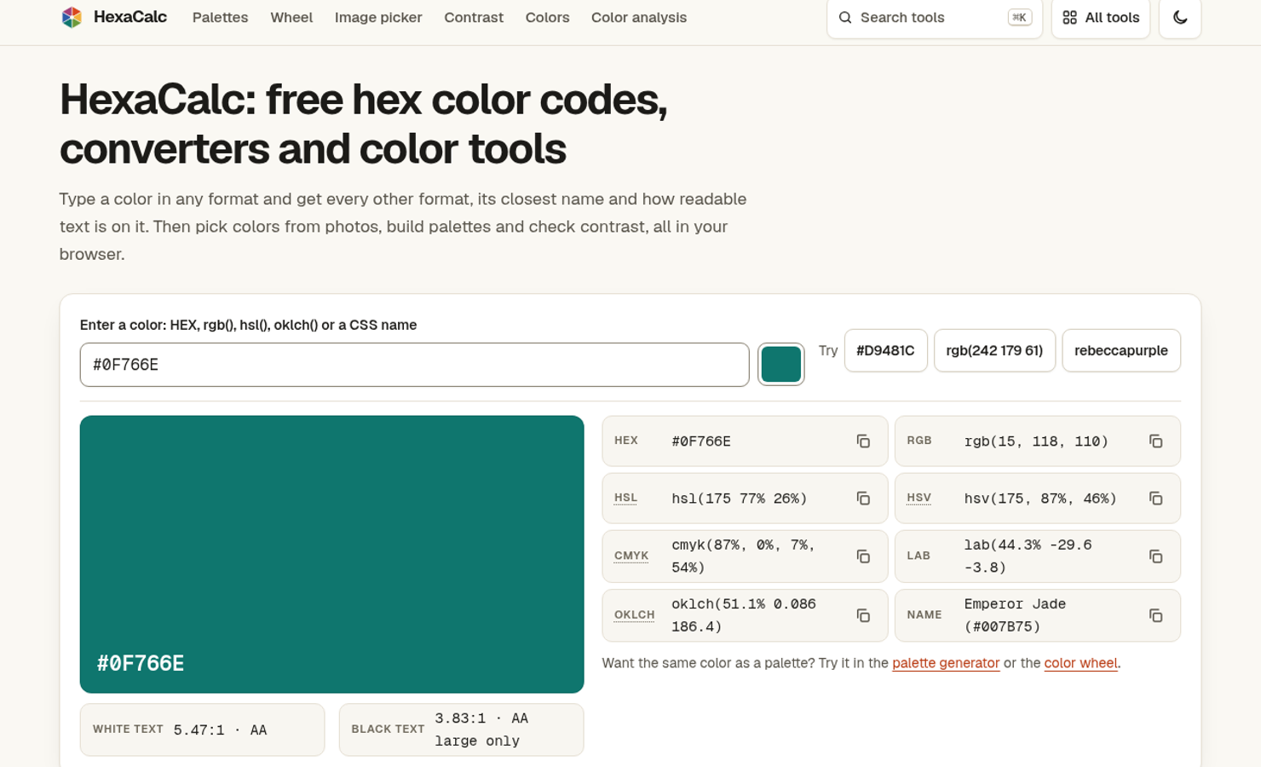Open the Palettes nav item

220,18
